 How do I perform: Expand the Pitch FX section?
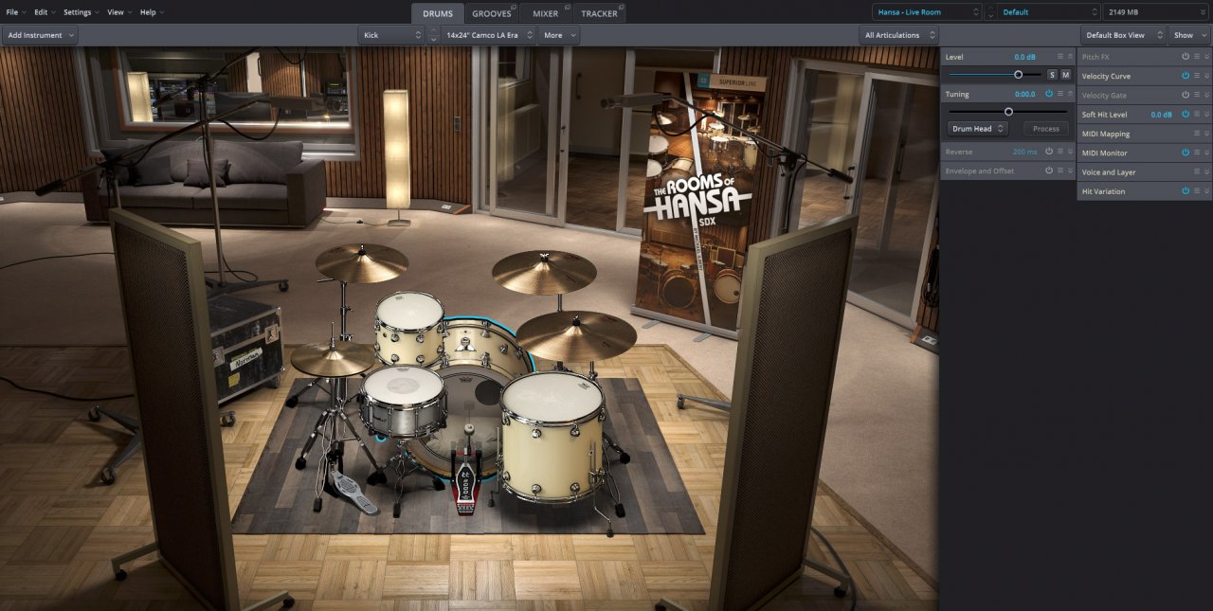(1207, 57)
